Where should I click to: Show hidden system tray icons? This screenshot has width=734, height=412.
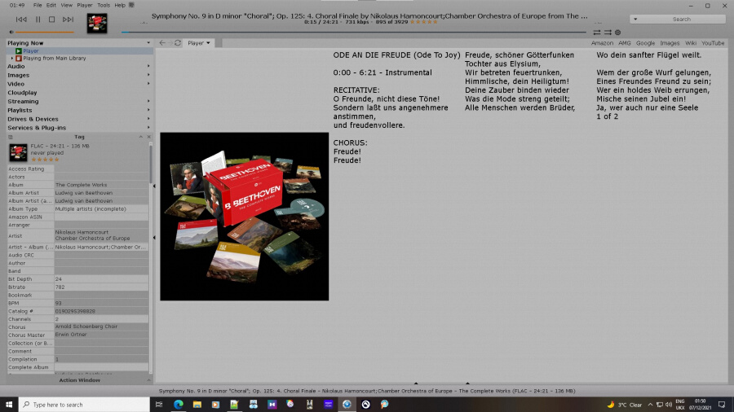tap(650, 405)
